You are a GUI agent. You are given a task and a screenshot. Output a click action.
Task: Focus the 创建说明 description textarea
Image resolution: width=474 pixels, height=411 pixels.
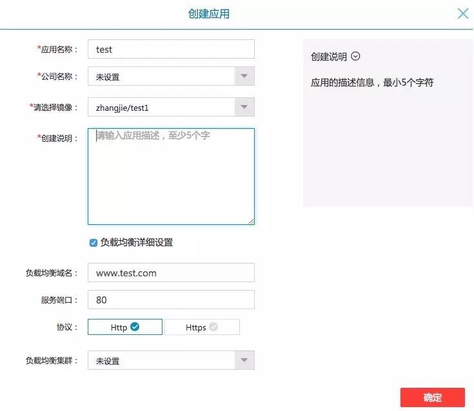click(171, 177)
